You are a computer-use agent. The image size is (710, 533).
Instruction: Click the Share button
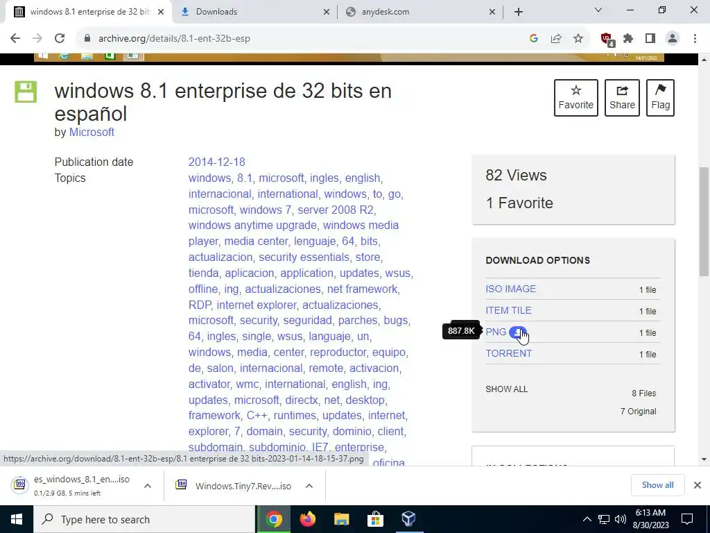point(622,98)
